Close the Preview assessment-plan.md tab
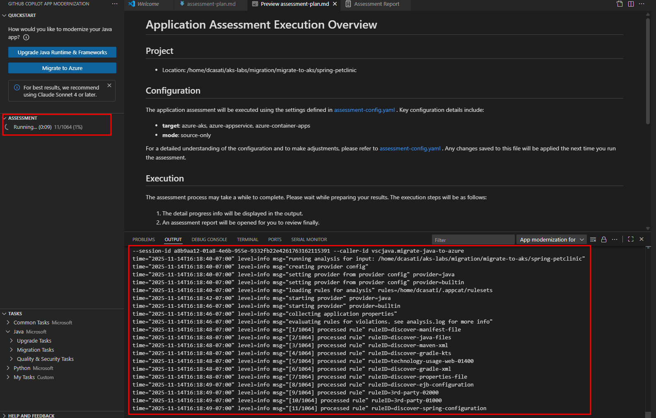The height and width of the screenshot is (418, 656). (x=335, y=4)
